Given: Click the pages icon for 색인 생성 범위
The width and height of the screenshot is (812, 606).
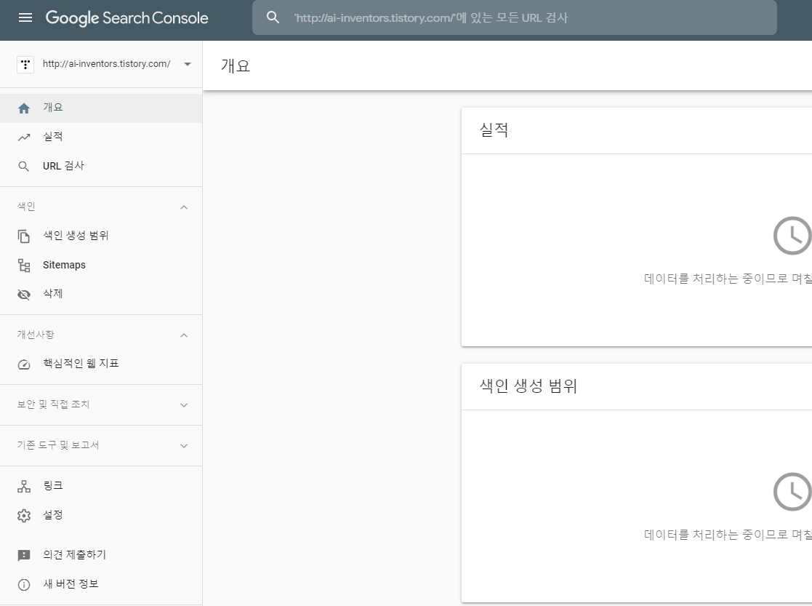Looking at the screenshot, I should pyautogui.click(x=24, y=236).
